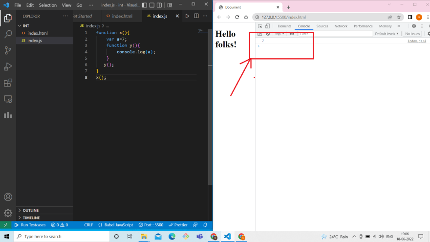Go to Chrome home page
430x242 pixels.
click(246, 17)
